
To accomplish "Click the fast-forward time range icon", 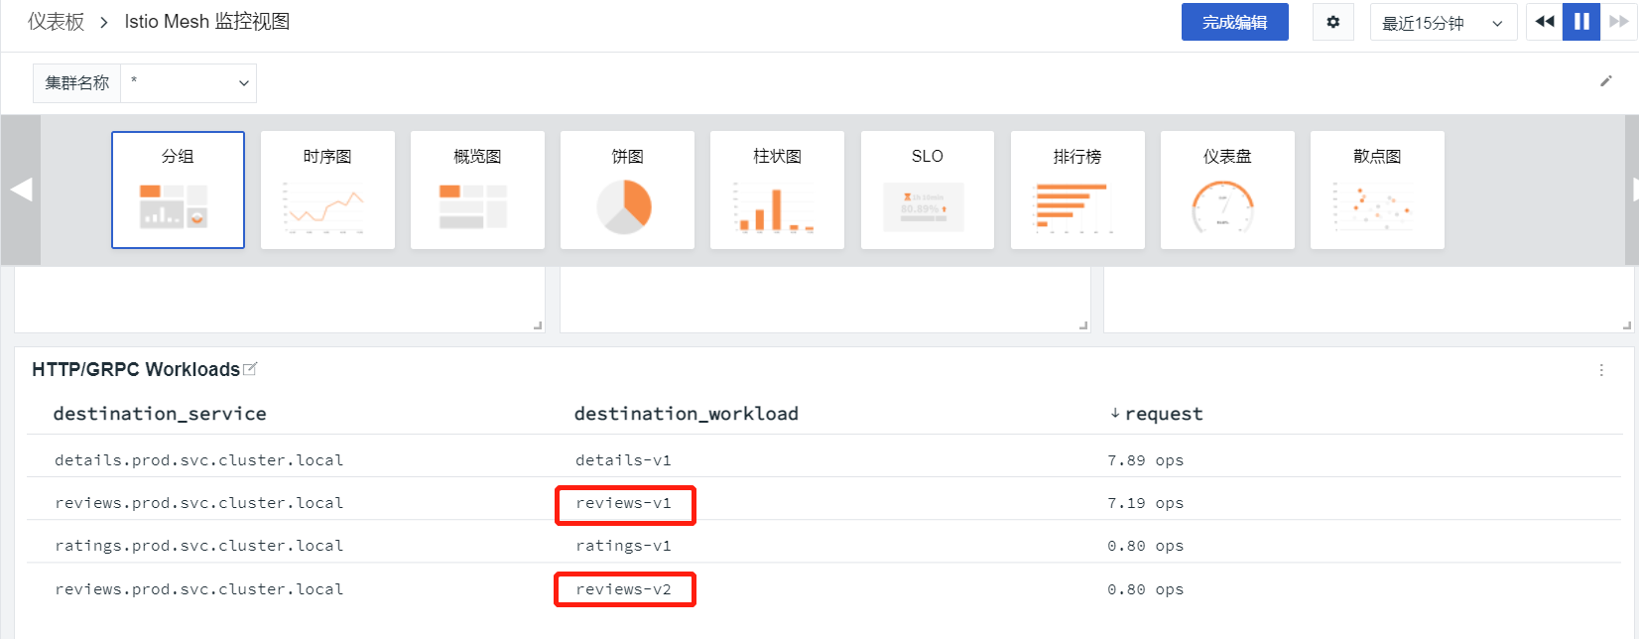I will 1618,22.
